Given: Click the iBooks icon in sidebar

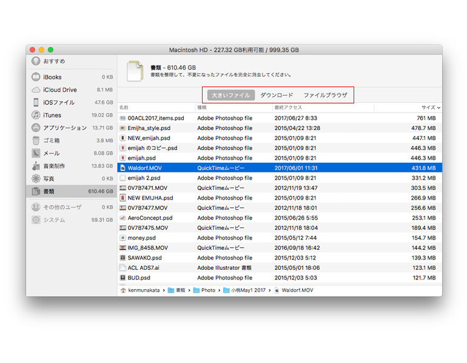Looking at the screenshot, I should tap(36, 77).
